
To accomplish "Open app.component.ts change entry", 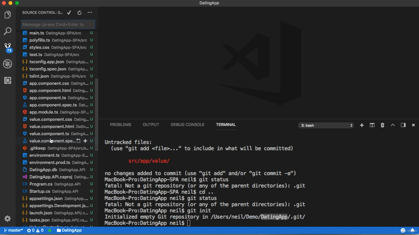I will (57, 98).
